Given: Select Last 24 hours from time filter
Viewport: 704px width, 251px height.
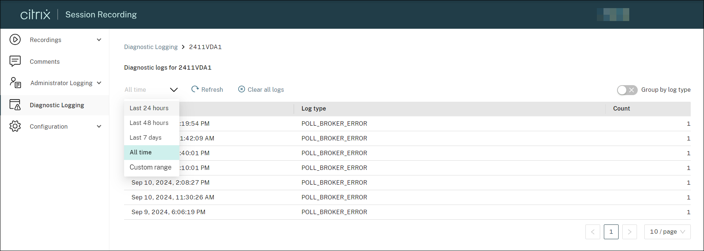Looking at the screenshot, I should 149,108.
